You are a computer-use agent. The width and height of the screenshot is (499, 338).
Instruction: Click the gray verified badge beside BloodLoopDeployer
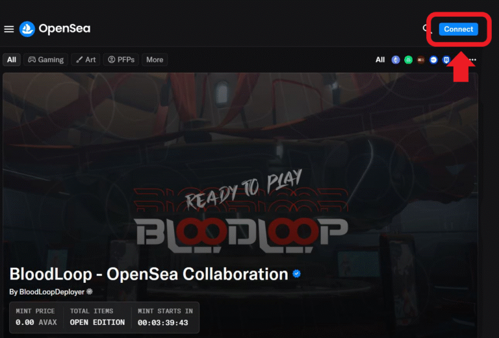click(90, 292)
